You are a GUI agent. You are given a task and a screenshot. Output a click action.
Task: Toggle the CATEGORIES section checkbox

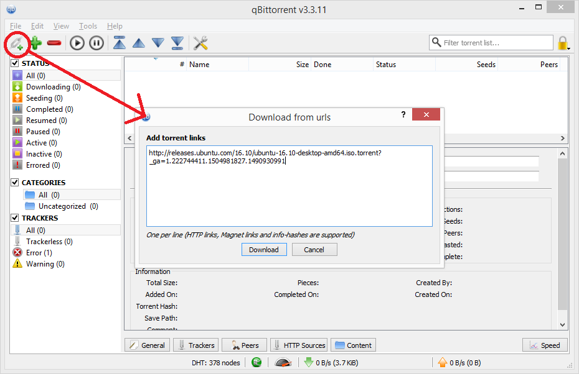15,183
